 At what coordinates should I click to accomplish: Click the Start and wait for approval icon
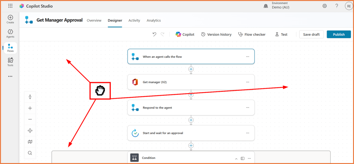tap(135, 133)
